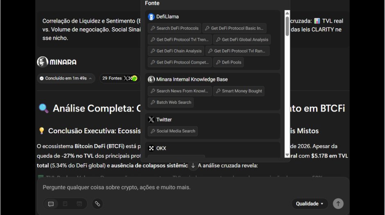This screenshot has width=385, height=215.
Task: Select Search News From Knowl... chip
Action: tap(180, 91)
